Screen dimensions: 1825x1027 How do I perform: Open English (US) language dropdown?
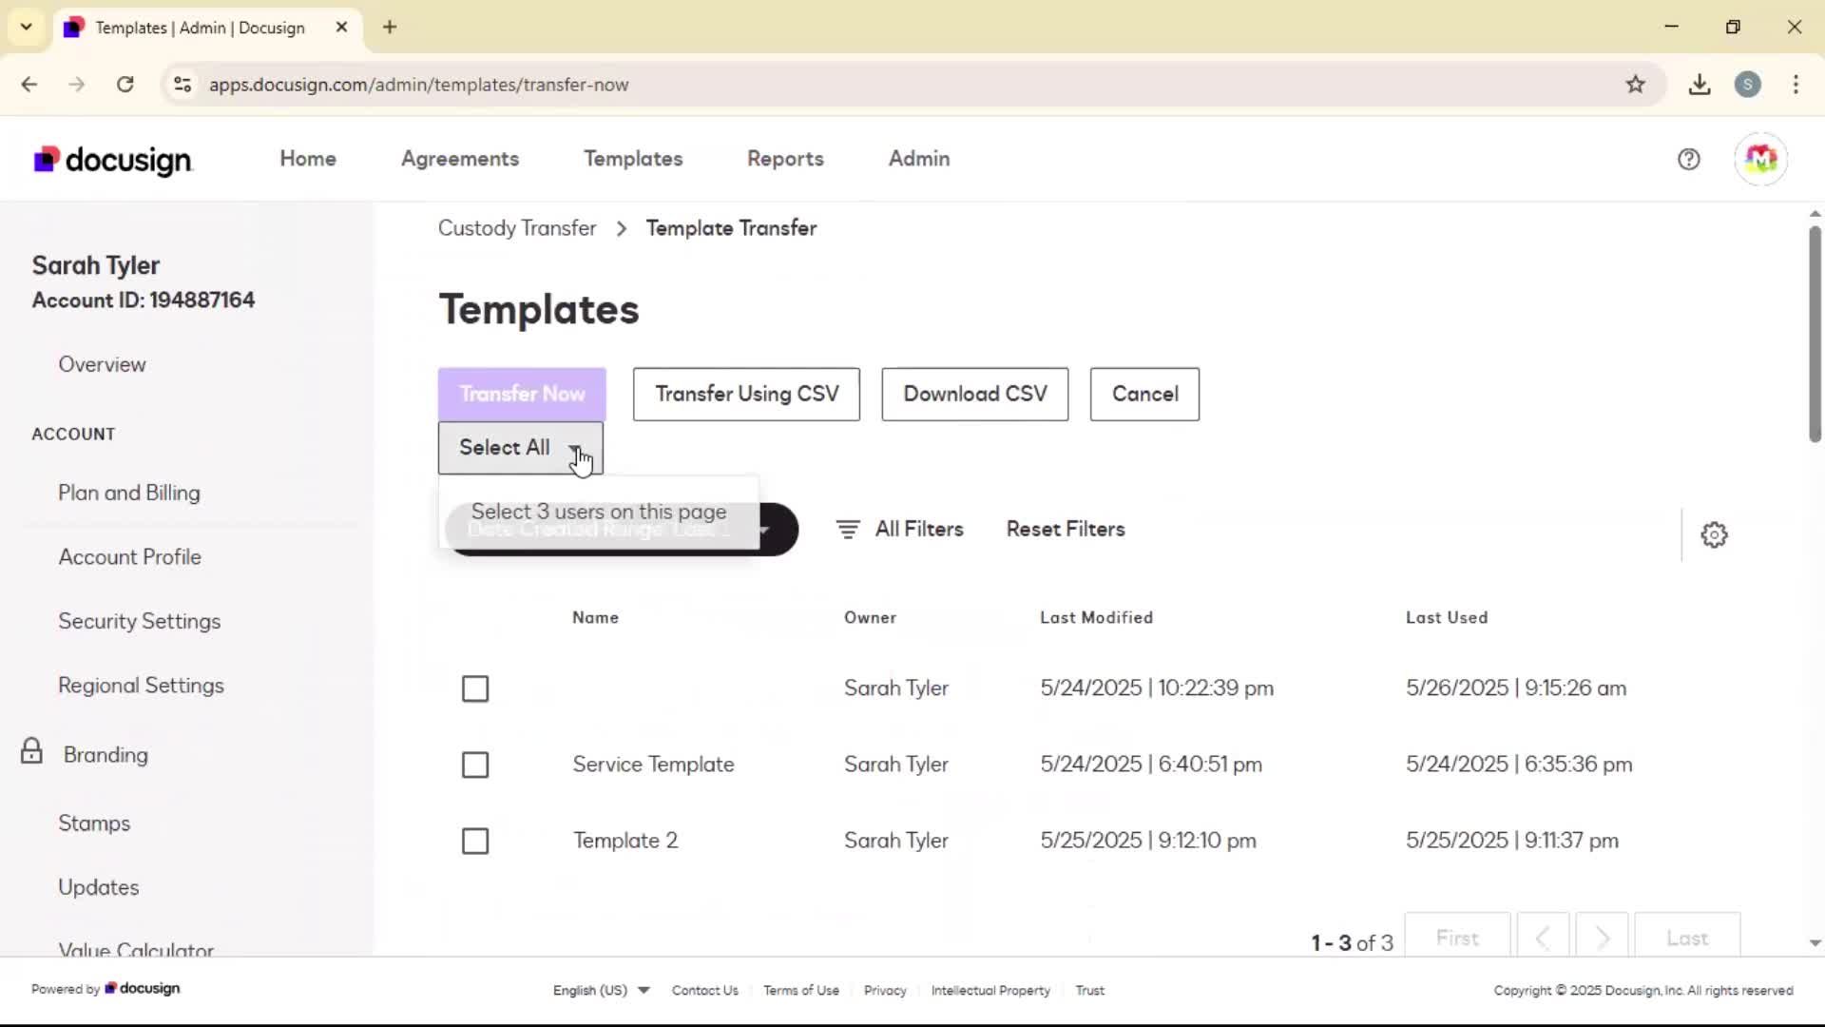click(x=602, y=990)
